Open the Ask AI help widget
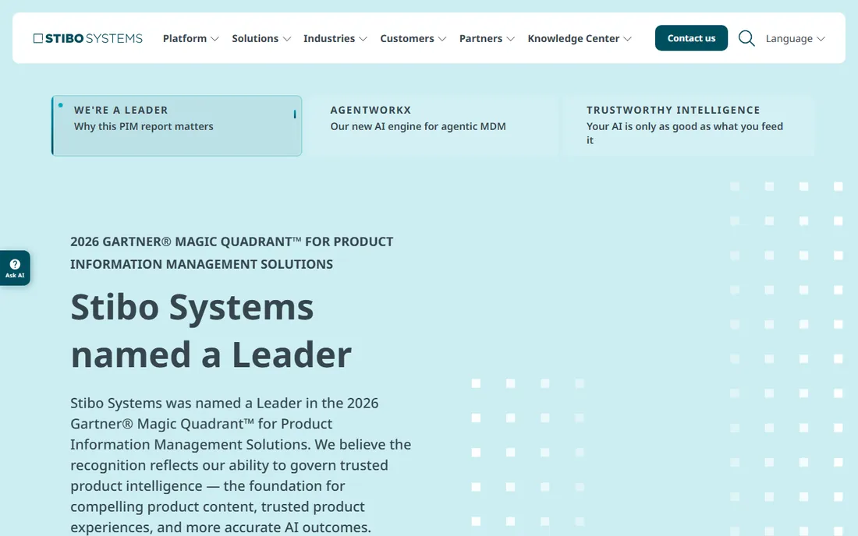This screenshot has width=858, height=536. pos(15,268)
